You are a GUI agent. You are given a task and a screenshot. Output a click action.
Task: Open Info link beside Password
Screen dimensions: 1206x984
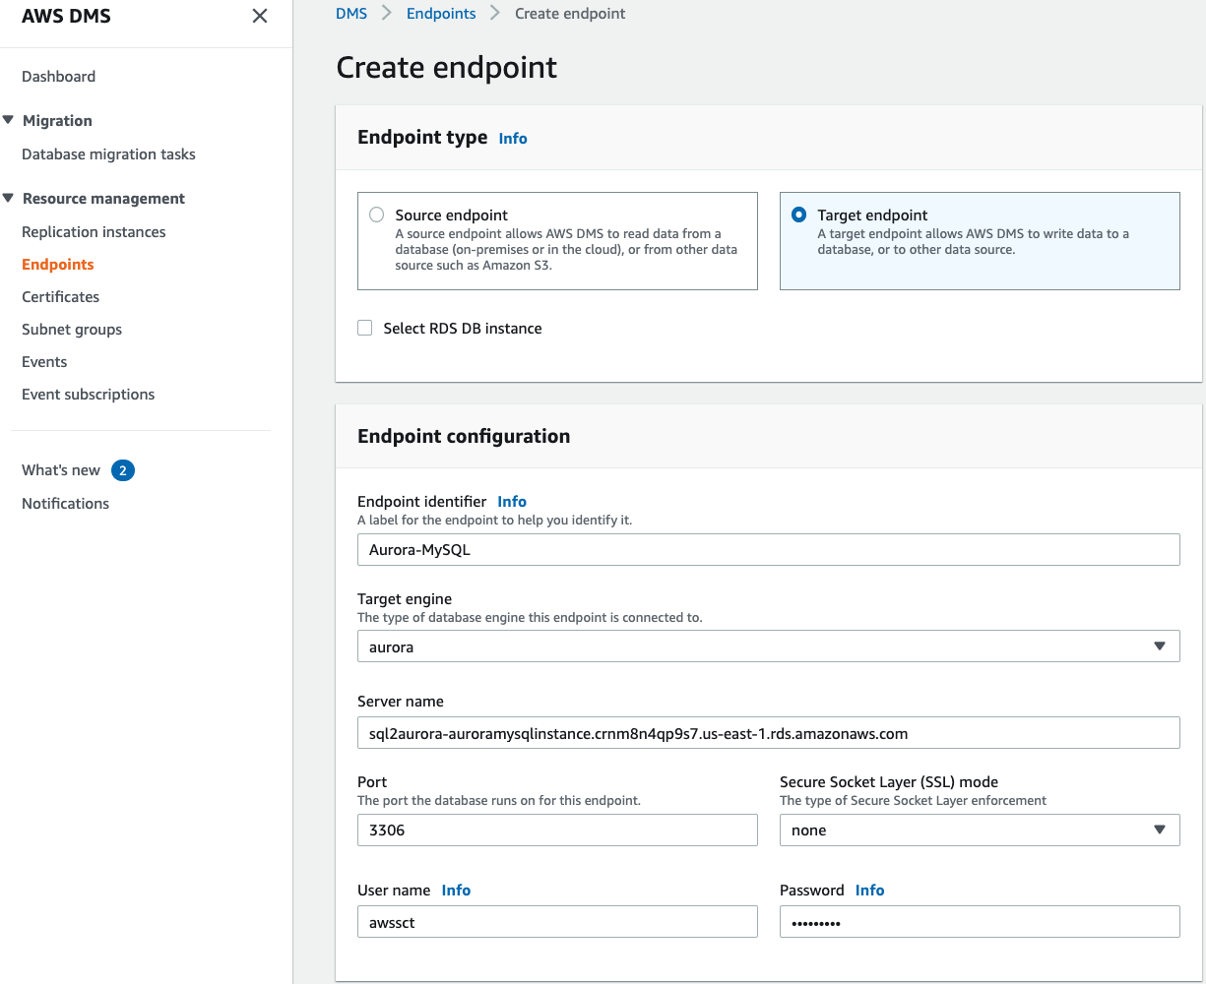869,891
